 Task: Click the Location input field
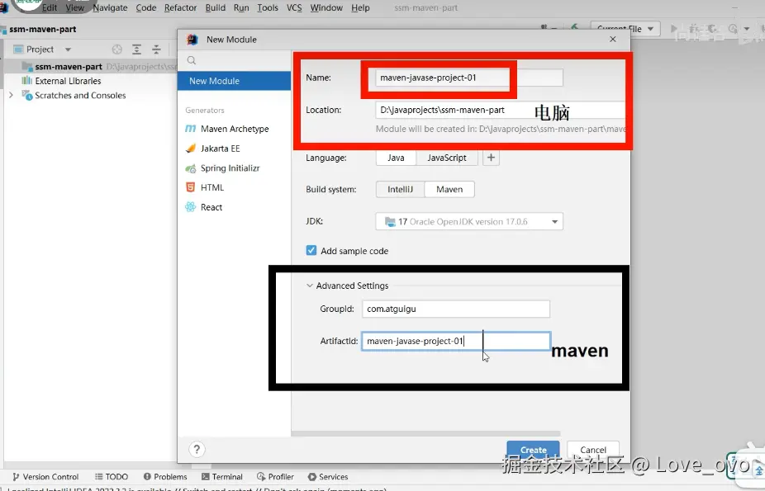501,110
